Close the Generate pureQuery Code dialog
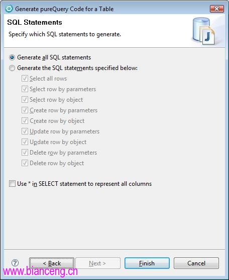Image resolution: width=229 pixels, height=280 pixels. click(x=217, y=9)
